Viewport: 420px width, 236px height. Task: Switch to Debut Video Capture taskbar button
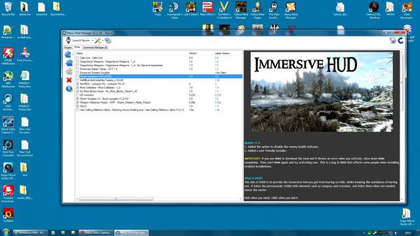(96, 233)
